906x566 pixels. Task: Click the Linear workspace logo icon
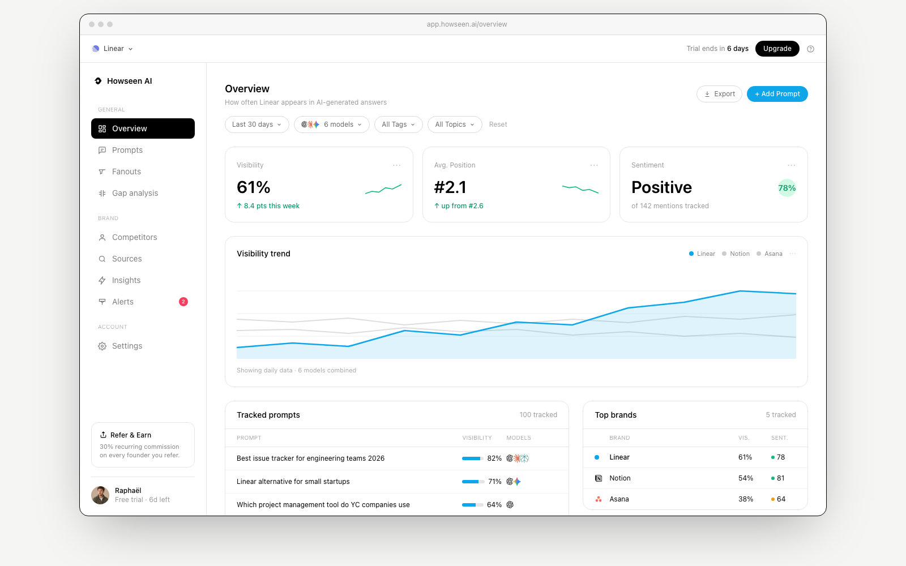click(x=96, y=49)
